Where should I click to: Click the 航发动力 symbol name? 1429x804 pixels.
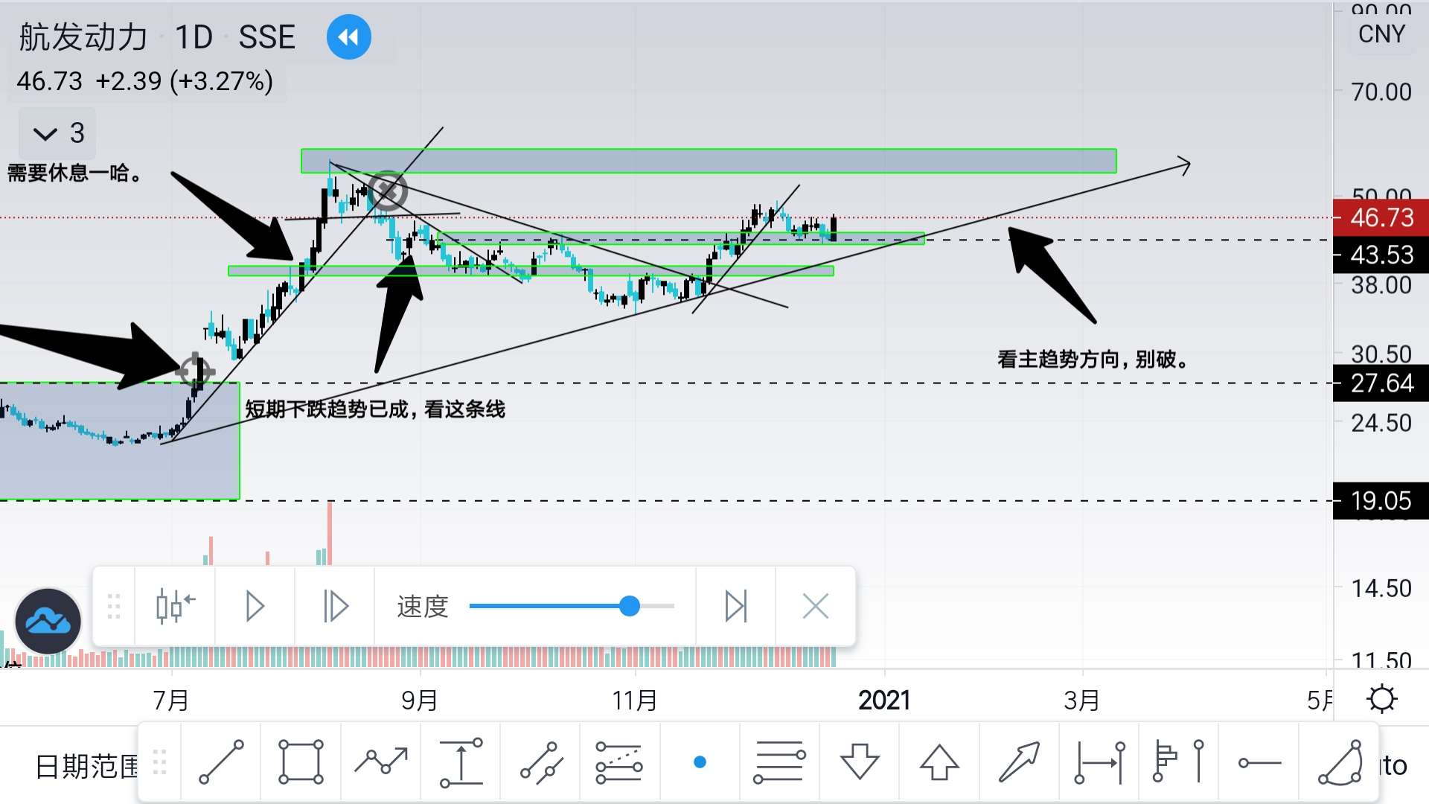click(x=83, y=37)
